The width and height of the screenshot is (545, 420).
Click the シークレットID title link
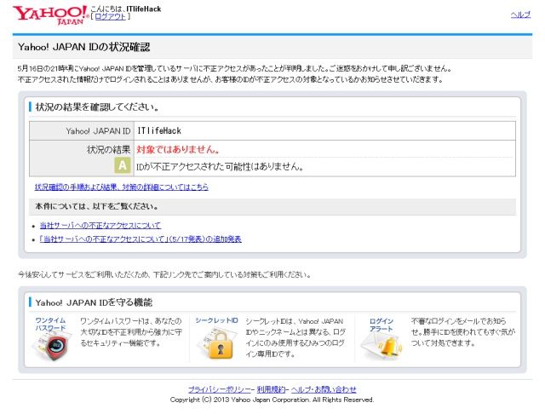coord(216,320)
